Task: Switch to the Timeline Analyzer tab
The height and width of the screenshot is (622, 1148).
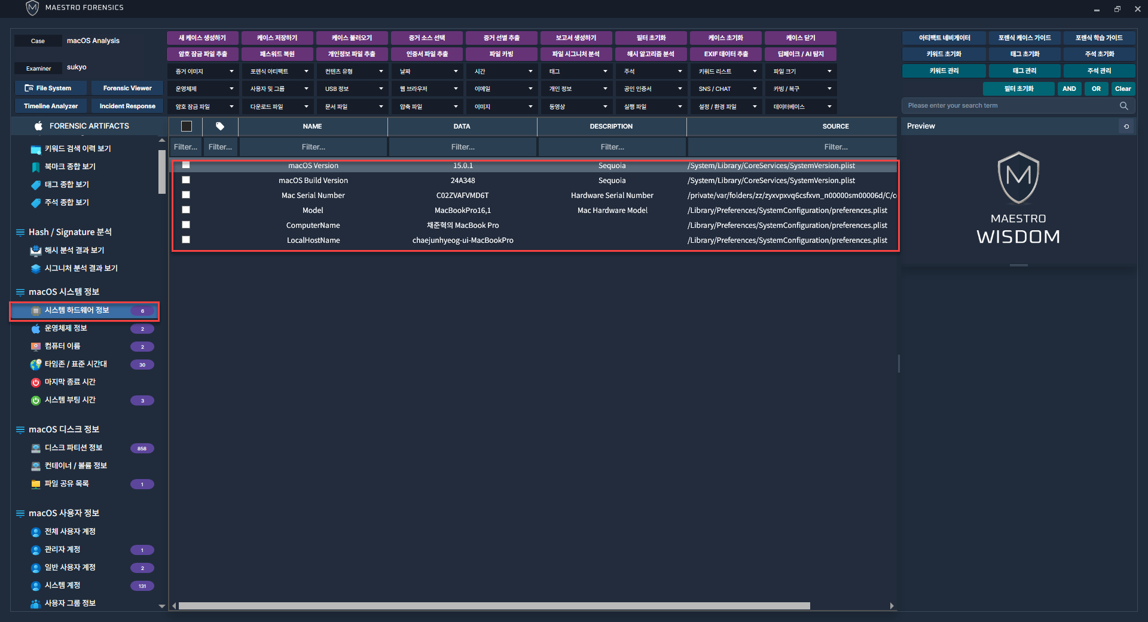Action: click(51, 106)
